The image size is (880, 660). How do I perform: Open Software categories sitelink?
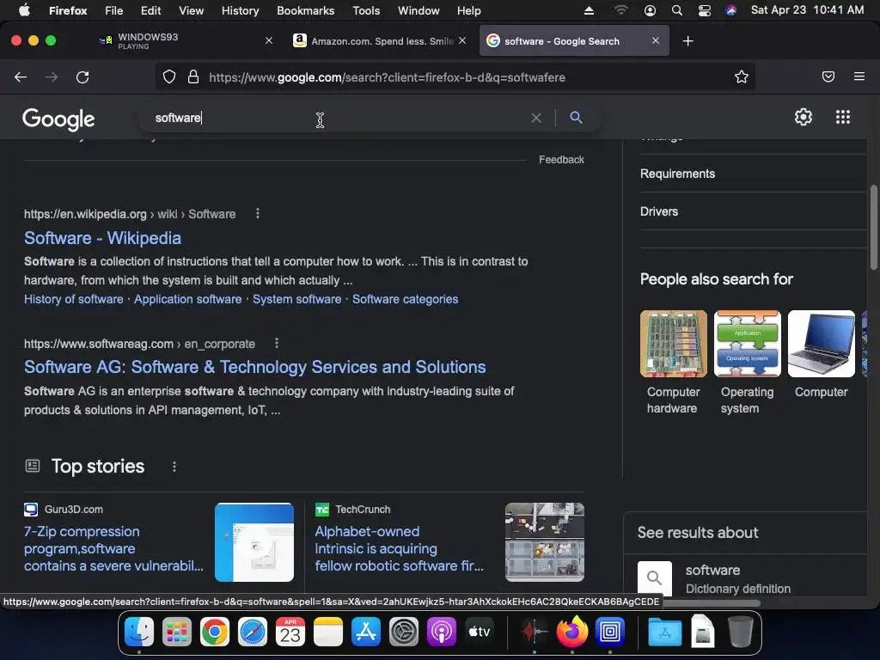click(x=406, y=299)
